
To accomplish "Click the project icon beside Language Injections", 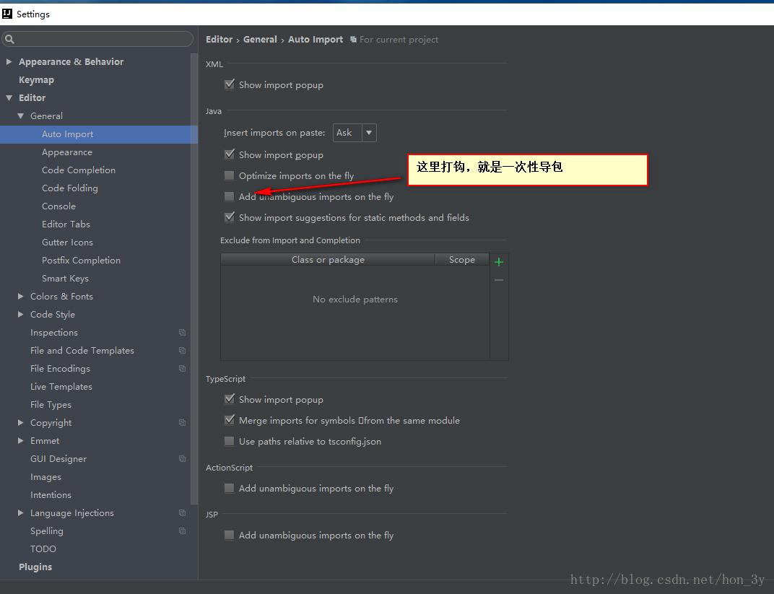I will click(x=182, y=513).
